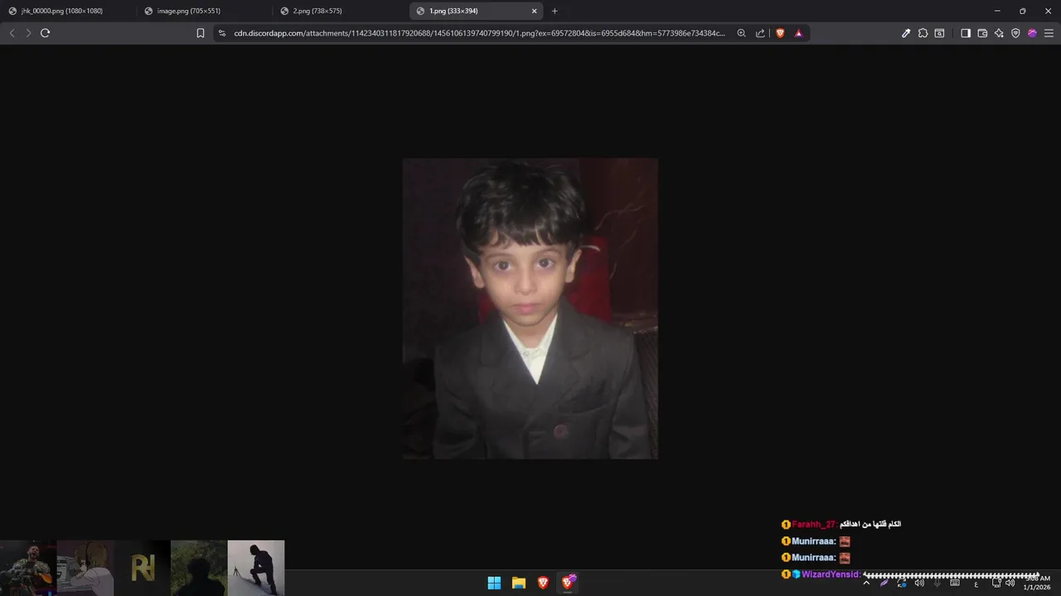Focus the cdn.discordapp.com address bar
The width and height of the screenshot is (1061, 596).
479,33
